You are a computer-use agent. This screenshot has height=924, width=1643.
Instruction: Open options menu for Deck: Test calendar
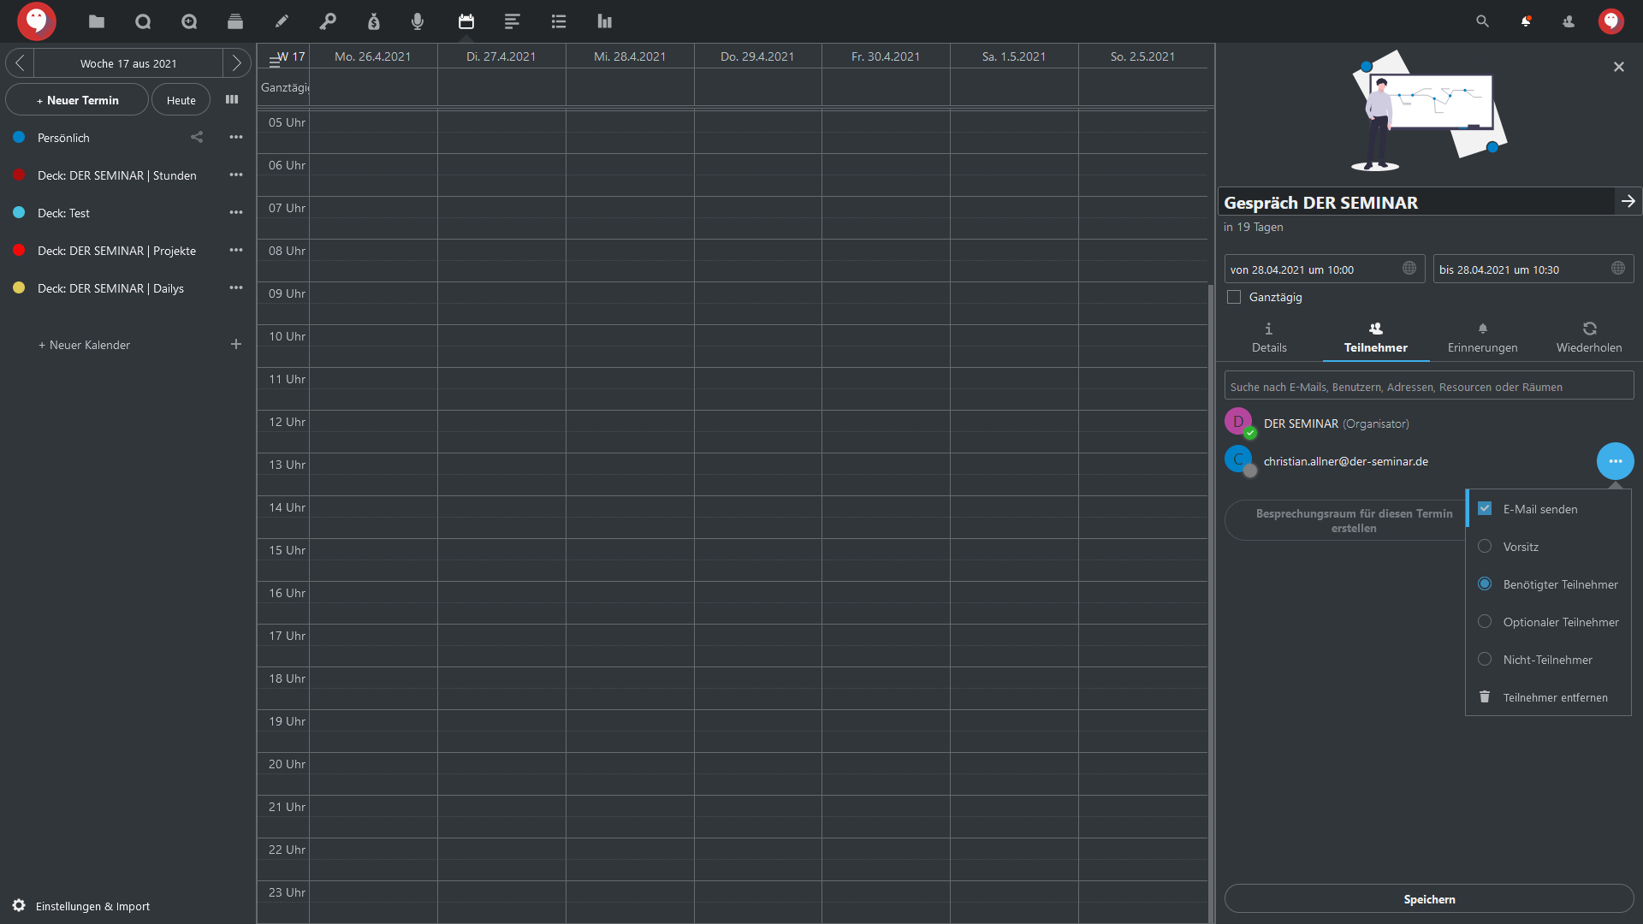coord(236,212)
